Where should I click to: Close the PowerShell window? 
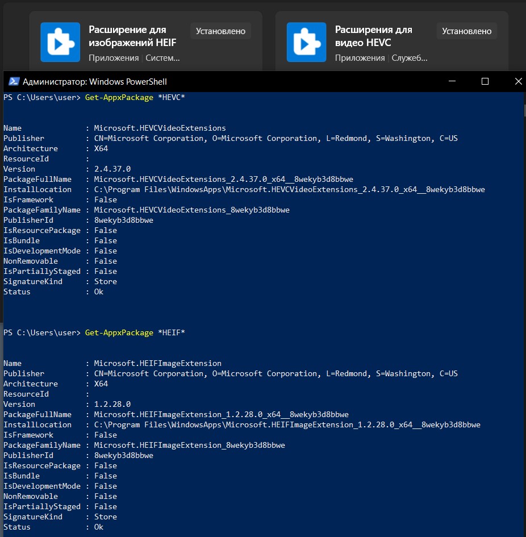coord(518,81)
